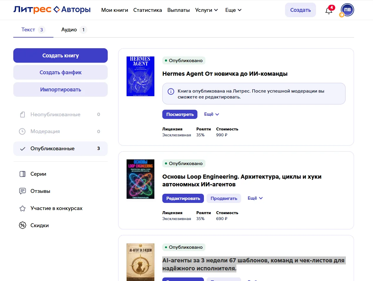Click Продвигать for Основы Loop Engineering
Screen dimensions: 373x281
(224, 198)
